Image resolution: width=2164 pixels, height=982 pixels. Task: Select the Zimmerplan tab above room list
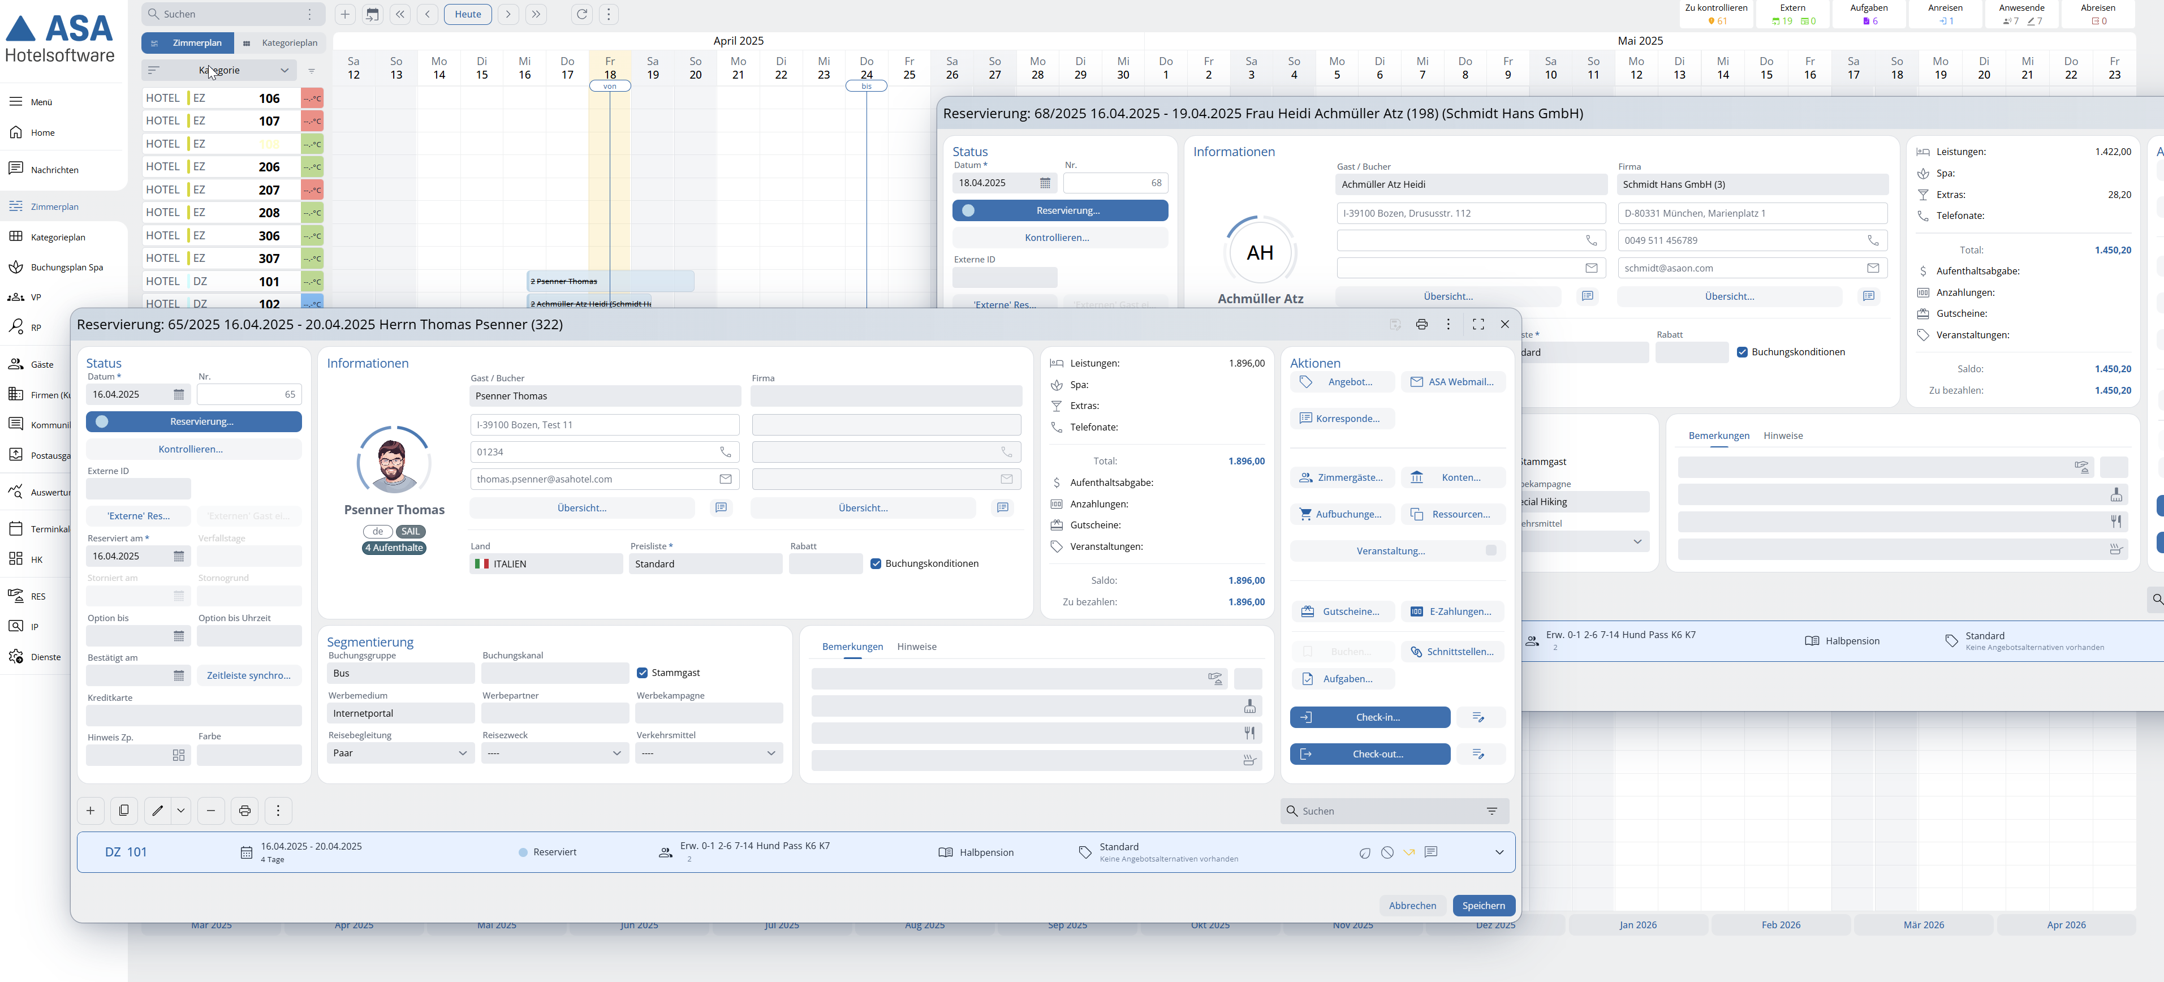click(188, 43)
